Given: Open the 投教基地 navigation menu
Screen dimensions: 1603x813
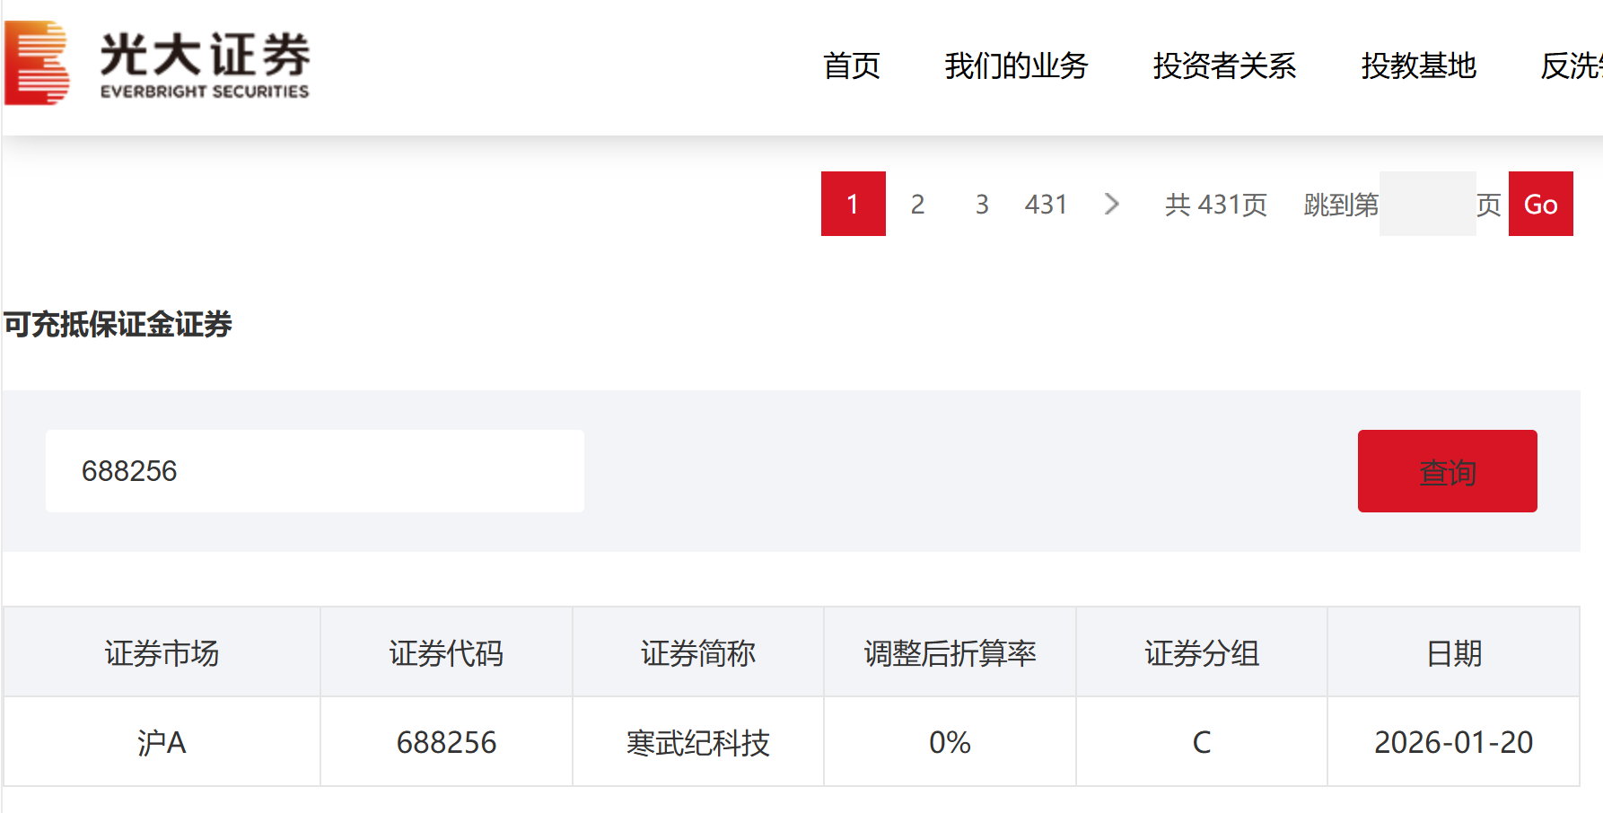Looking at the screenshot, I should 1419,66.
